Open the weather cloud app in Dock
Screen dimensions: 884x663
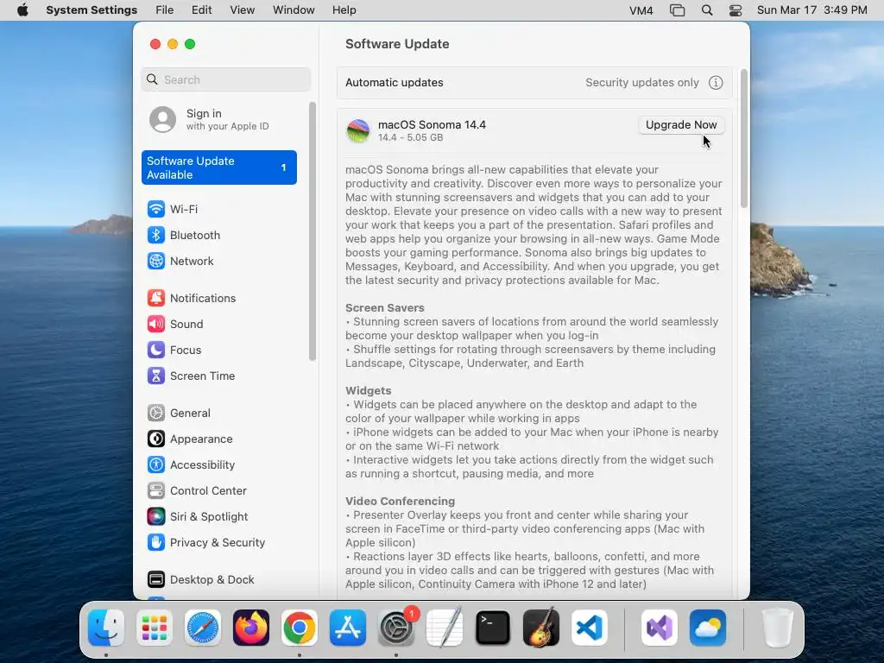[708, 628]
